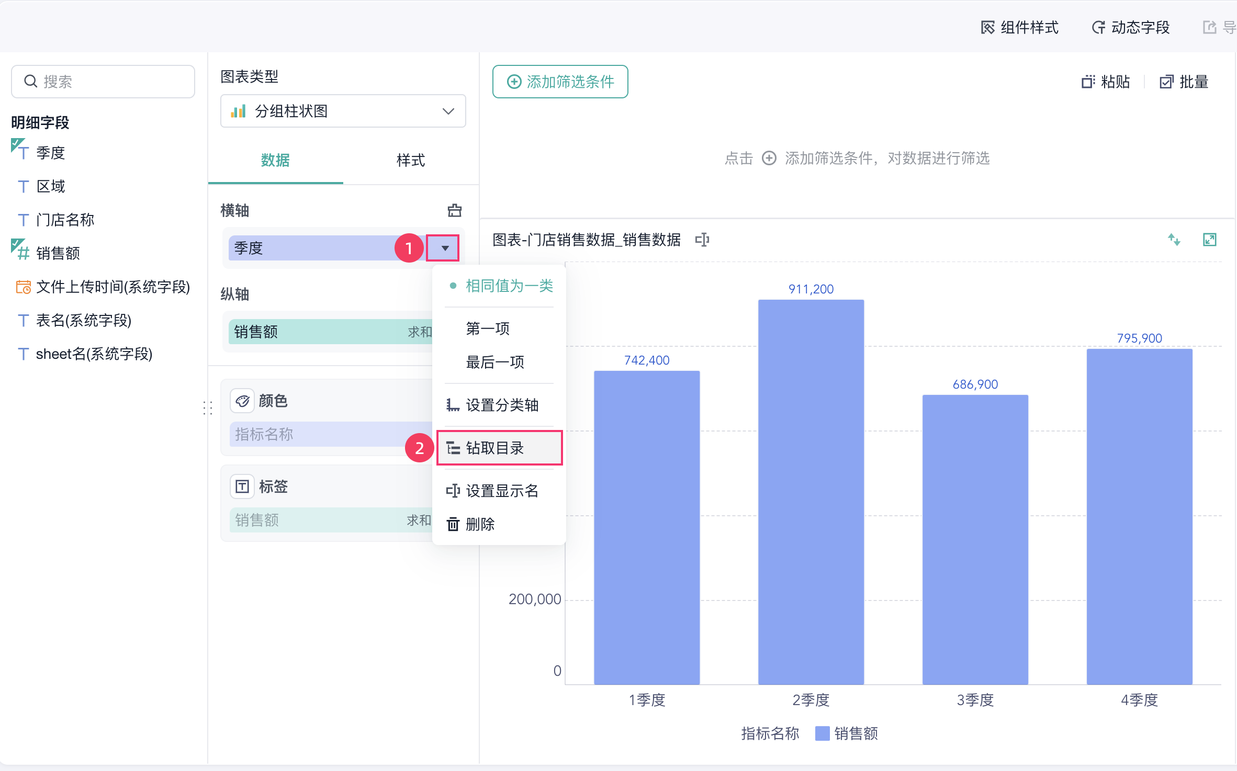1237x771 pixels.
Task: Click the 粘贴 paste button
Action: pos(1105,82)
